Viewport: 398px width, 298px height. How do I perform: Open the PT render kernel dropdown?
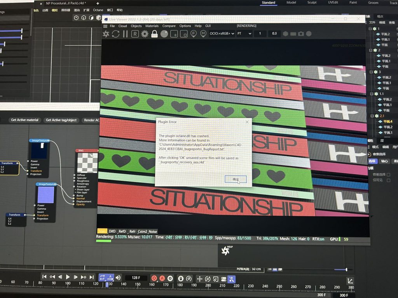[244, 33]
